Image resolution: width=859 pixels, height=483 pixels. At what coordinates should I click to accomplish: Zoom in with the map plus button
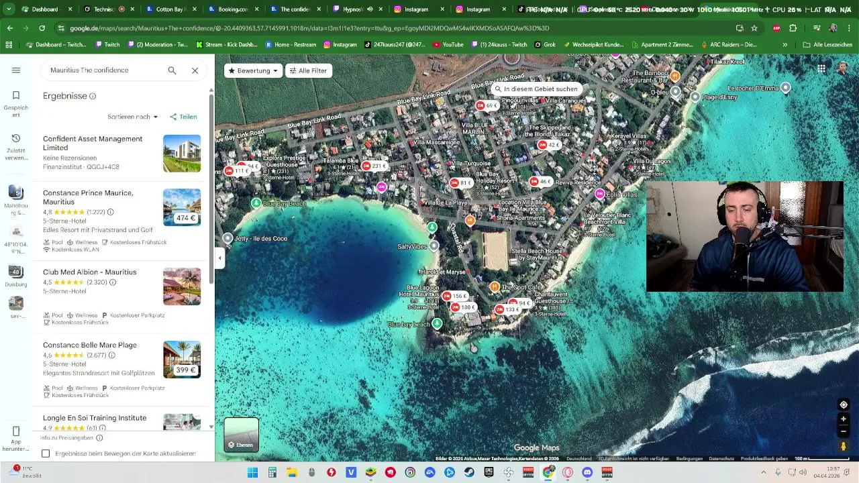pos(844,419)
